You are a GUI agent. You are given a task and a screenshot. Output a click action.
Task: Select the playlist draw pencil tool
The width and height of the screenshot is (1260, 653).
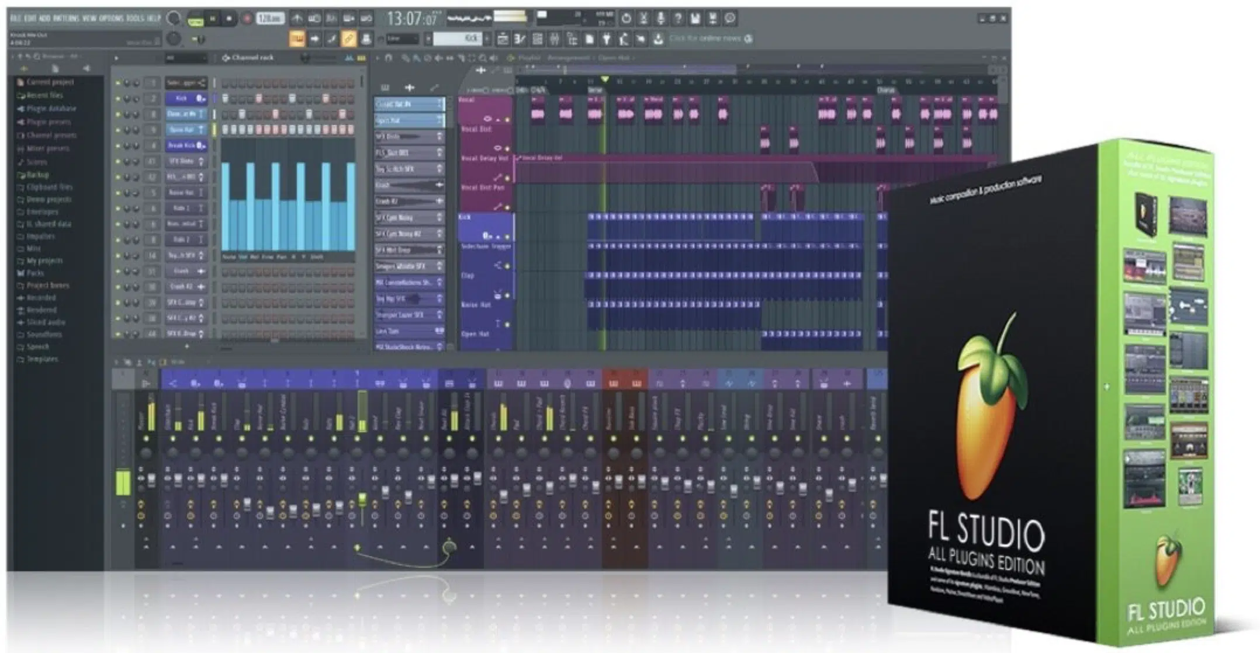point(404,58)
